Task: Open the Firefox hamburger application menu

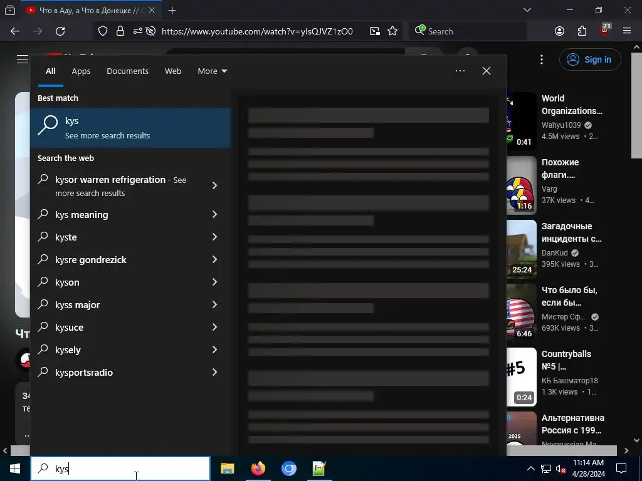Action: (x=627, y=31)
